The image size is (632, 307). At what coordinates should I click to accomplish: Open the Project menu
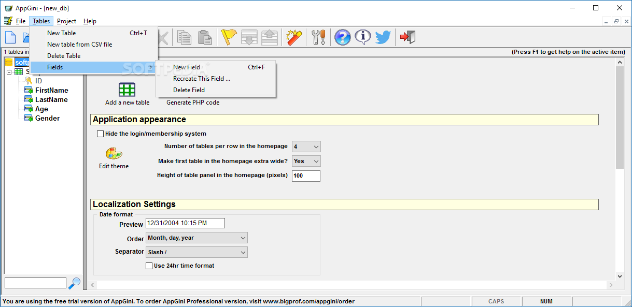(x=66, y=21)
